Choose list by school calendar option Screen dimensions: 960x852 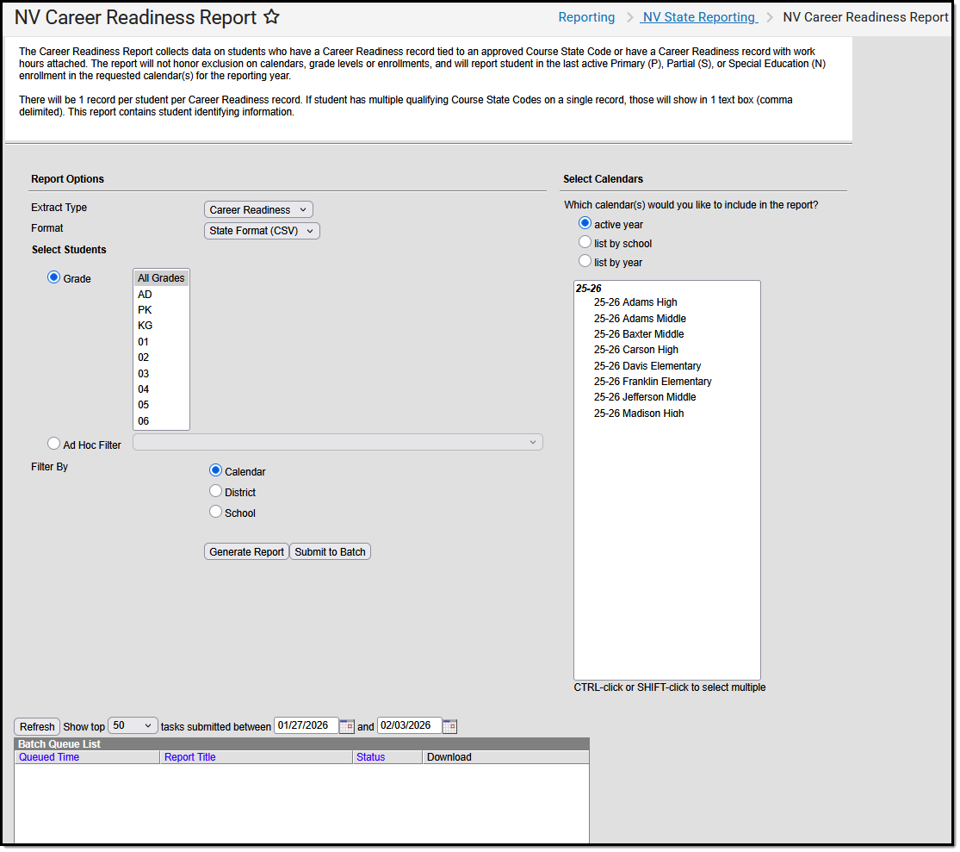585,242
